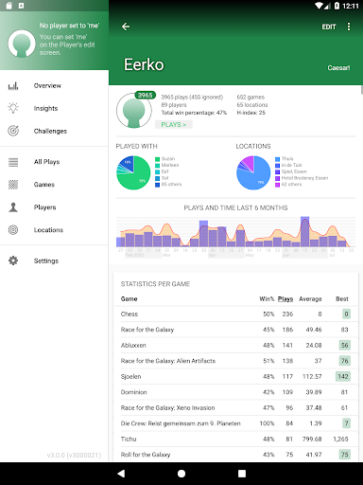Viewport: 363px width, 485px height.
Task: Click the Suzan green legend swatch
Action: 157,159
